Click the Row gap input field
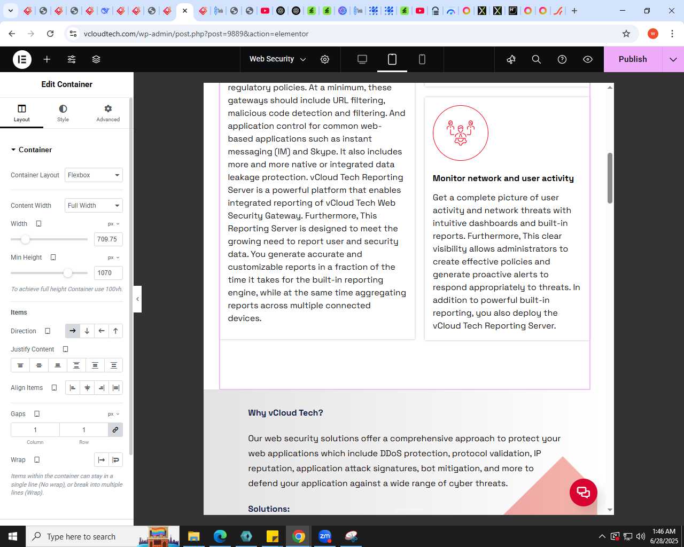This screenshot has width=684, height=547. click(84, 430)
